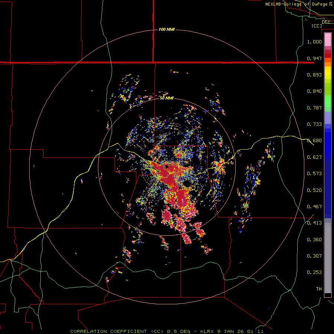Select the 0.520 scale label
Viewport: 334px width, 334px height.
click(314, 190)
